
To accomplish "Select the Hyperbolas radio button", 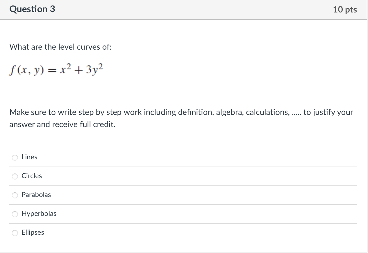I will click(x=15, y=214).
